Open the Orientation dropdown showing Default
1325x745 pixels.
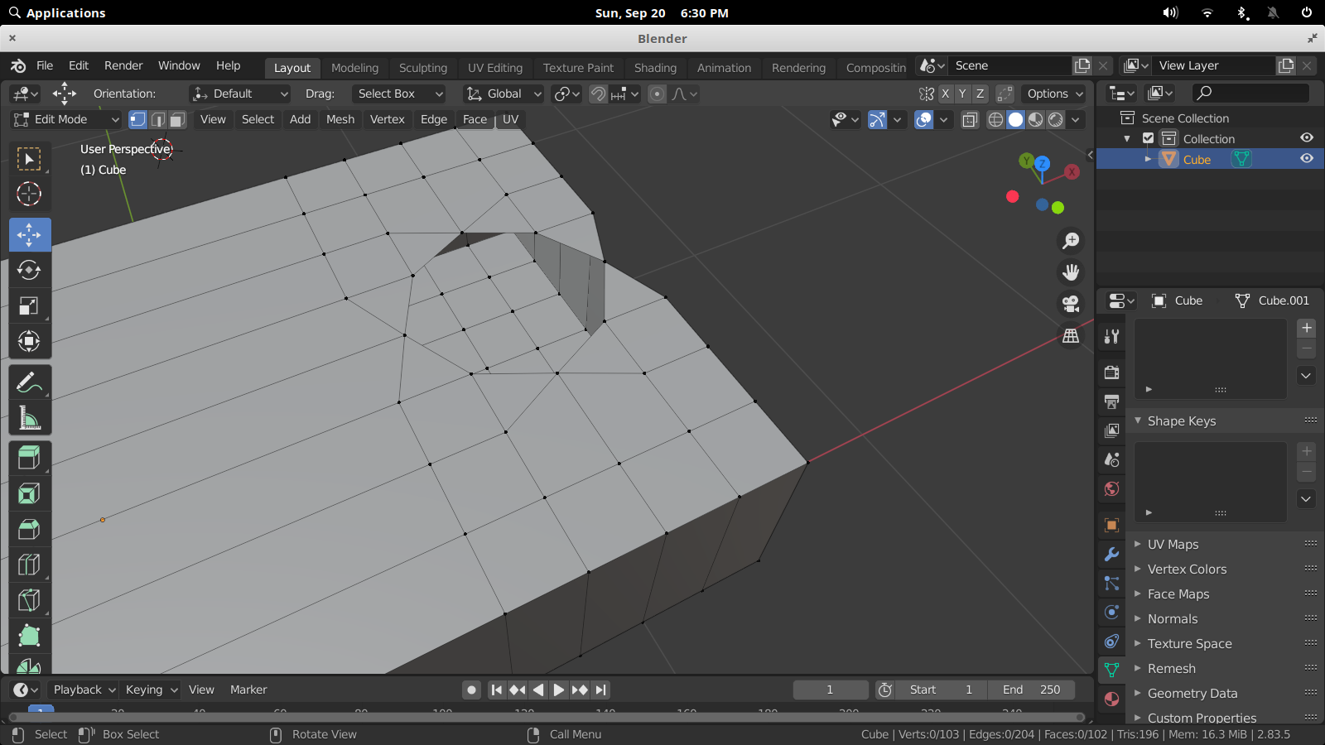coord(239,94)
